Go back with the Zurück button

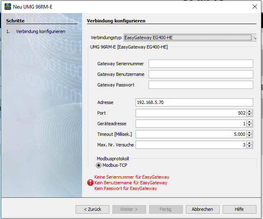[92, 209]
